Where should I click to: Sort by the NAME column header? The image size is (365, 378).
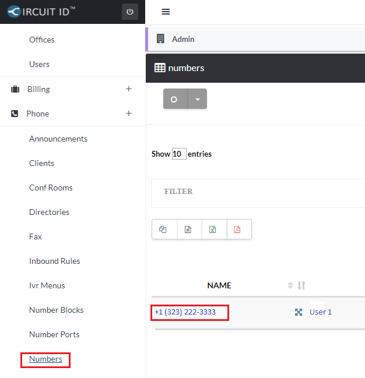pyautogui.click(x=219, y=285)
